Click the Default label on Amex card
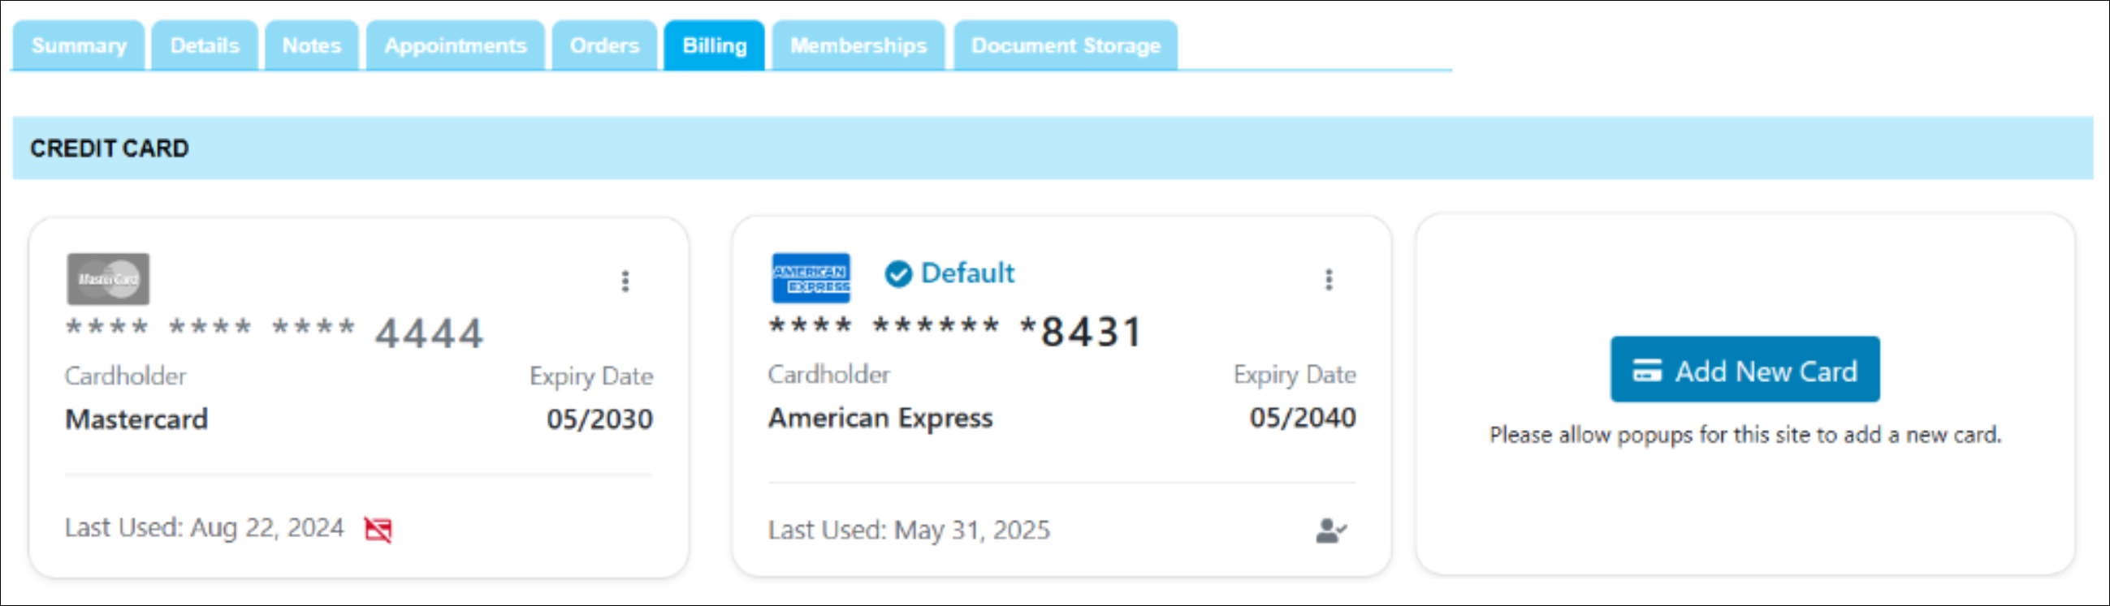 pyautogui.click(x=967, y=273)
